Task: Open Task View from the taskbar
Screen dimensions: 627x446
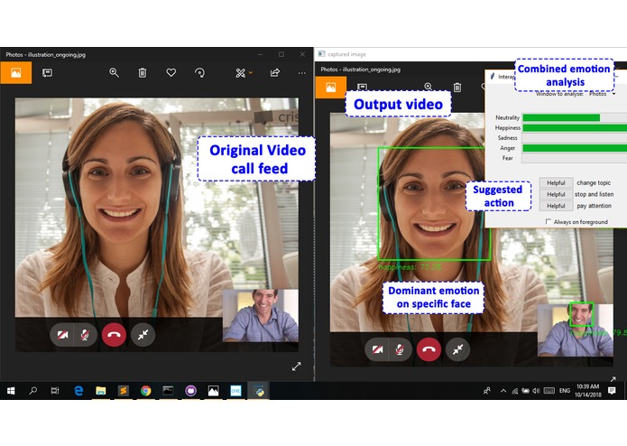Action: (x=55, y=391)
